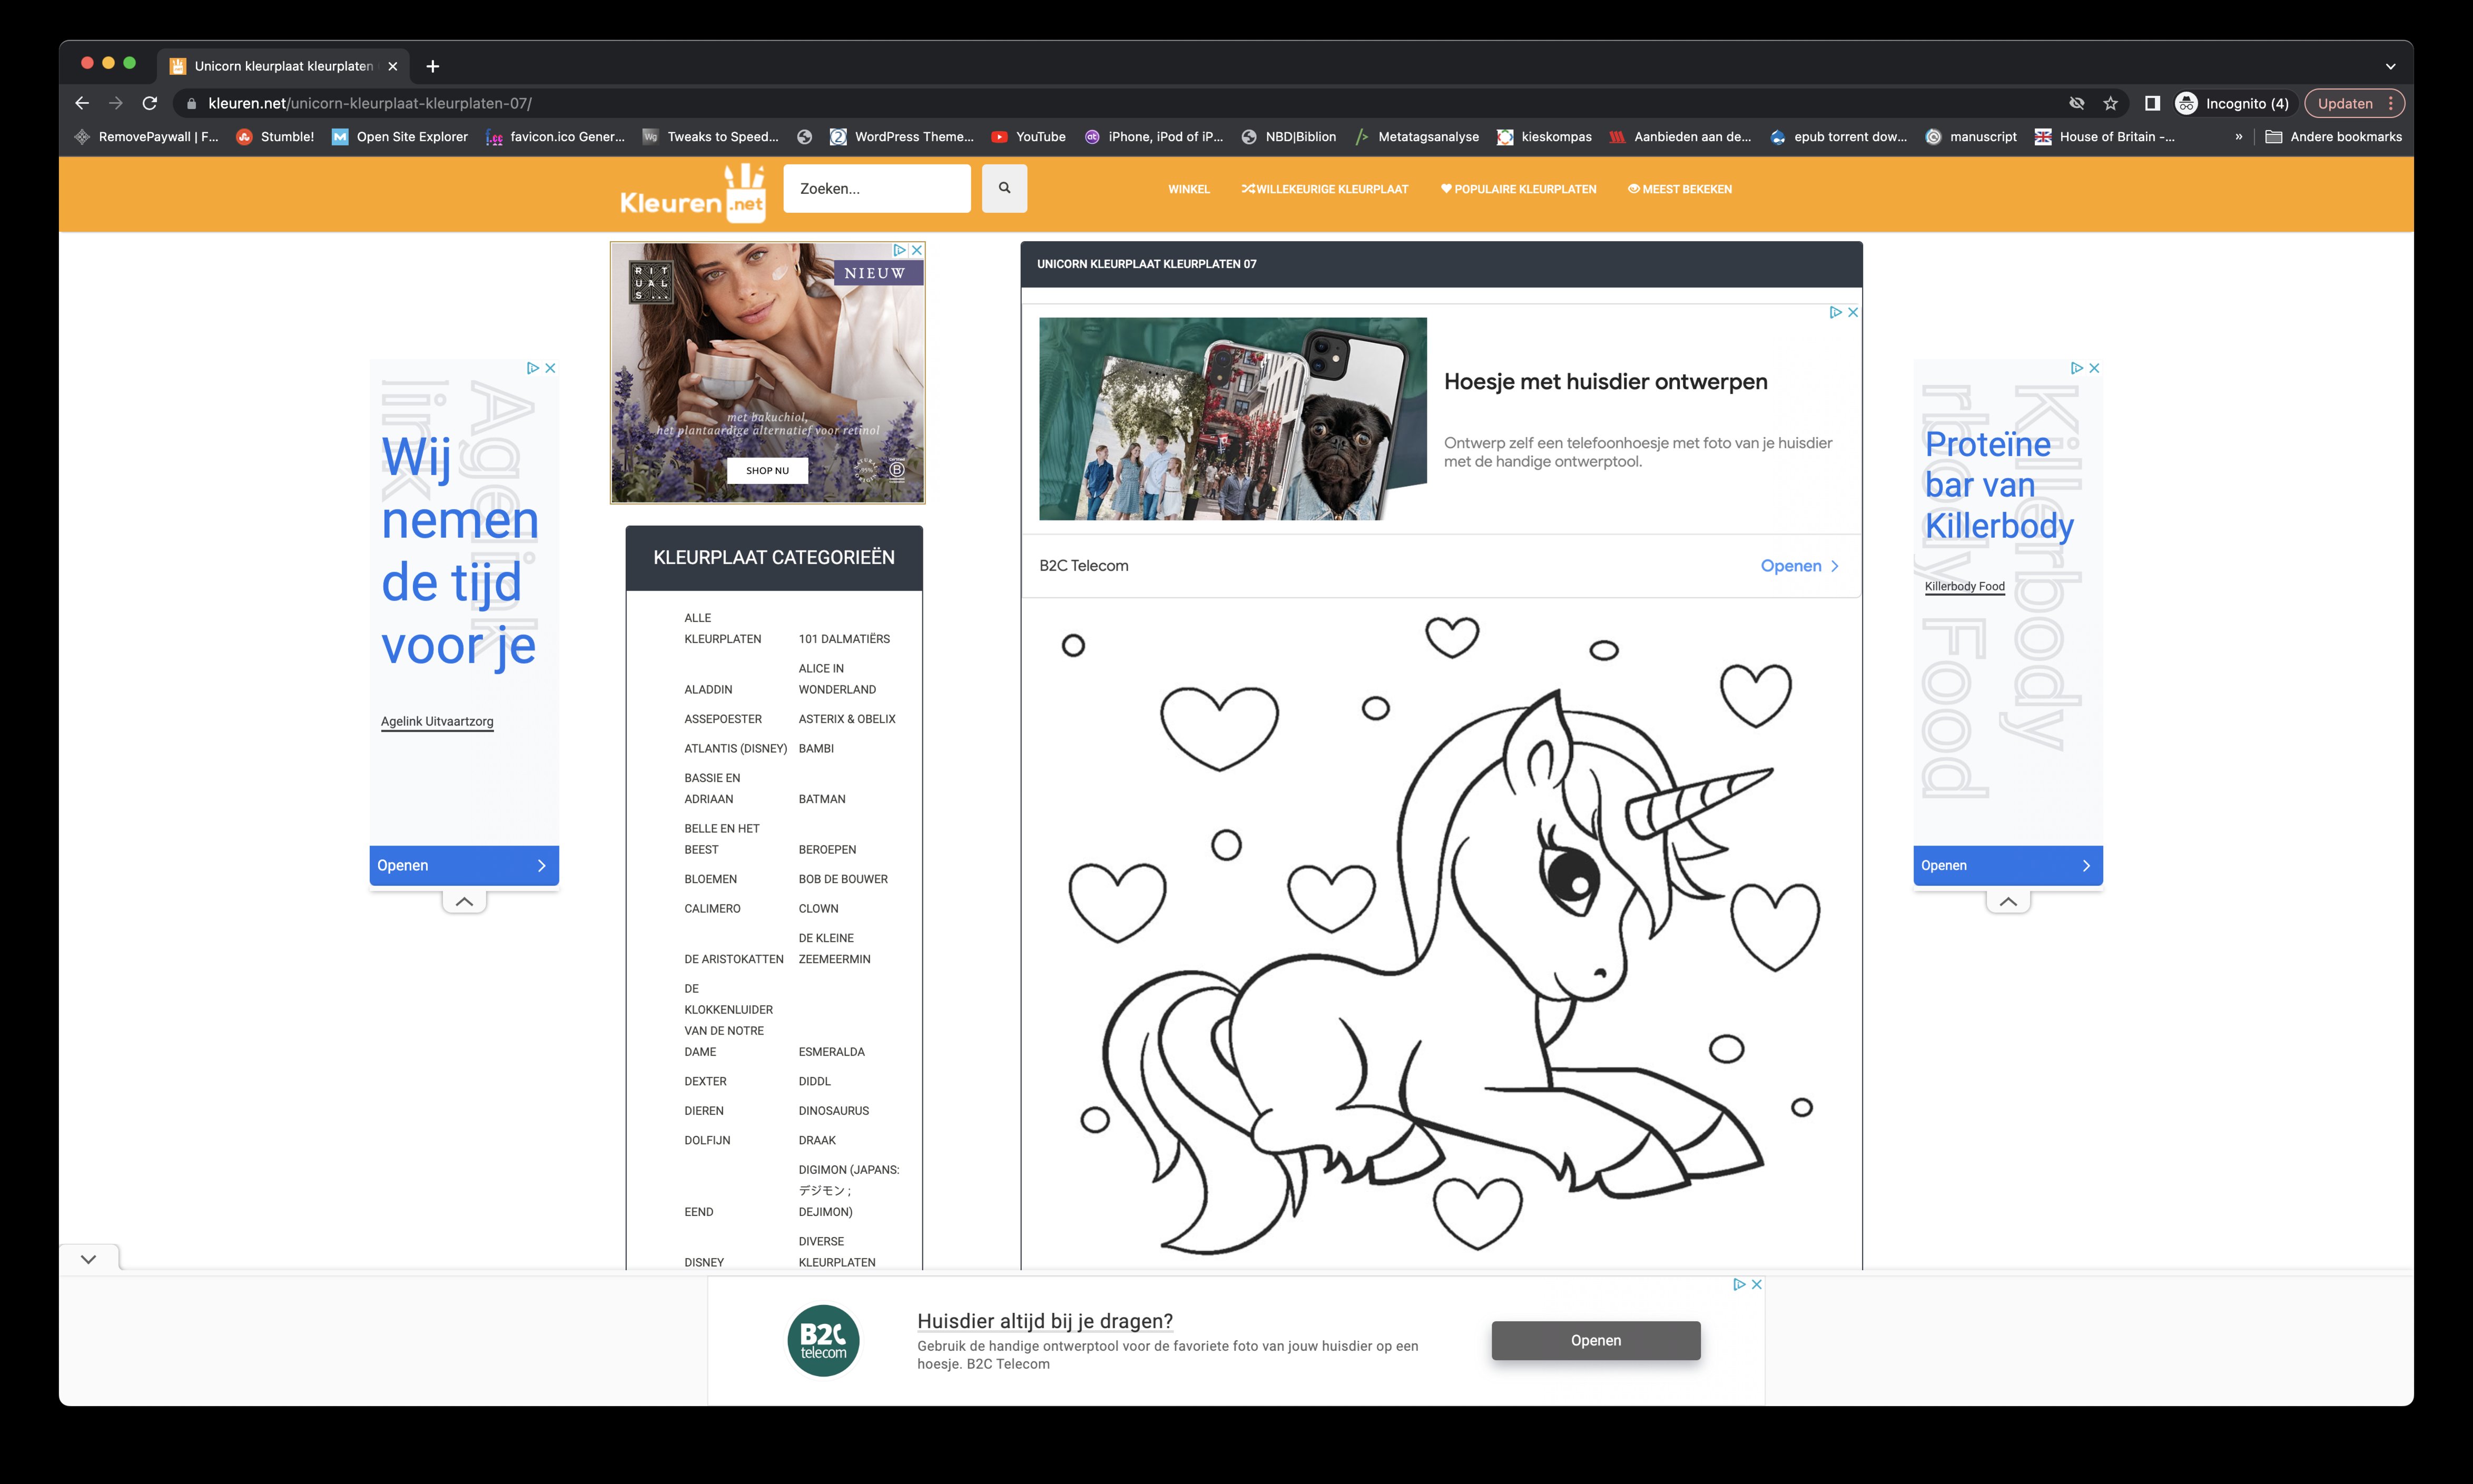2473x1484 pixels.
Task: Click the Updaten browser button
Action: tap(2354, 103)
